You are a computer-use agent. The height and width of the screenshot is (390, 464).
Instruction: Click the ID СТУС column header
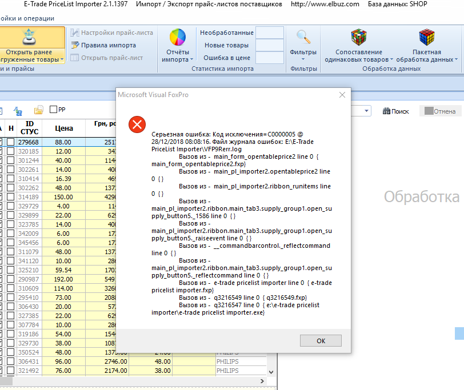[x=29, y=128]
